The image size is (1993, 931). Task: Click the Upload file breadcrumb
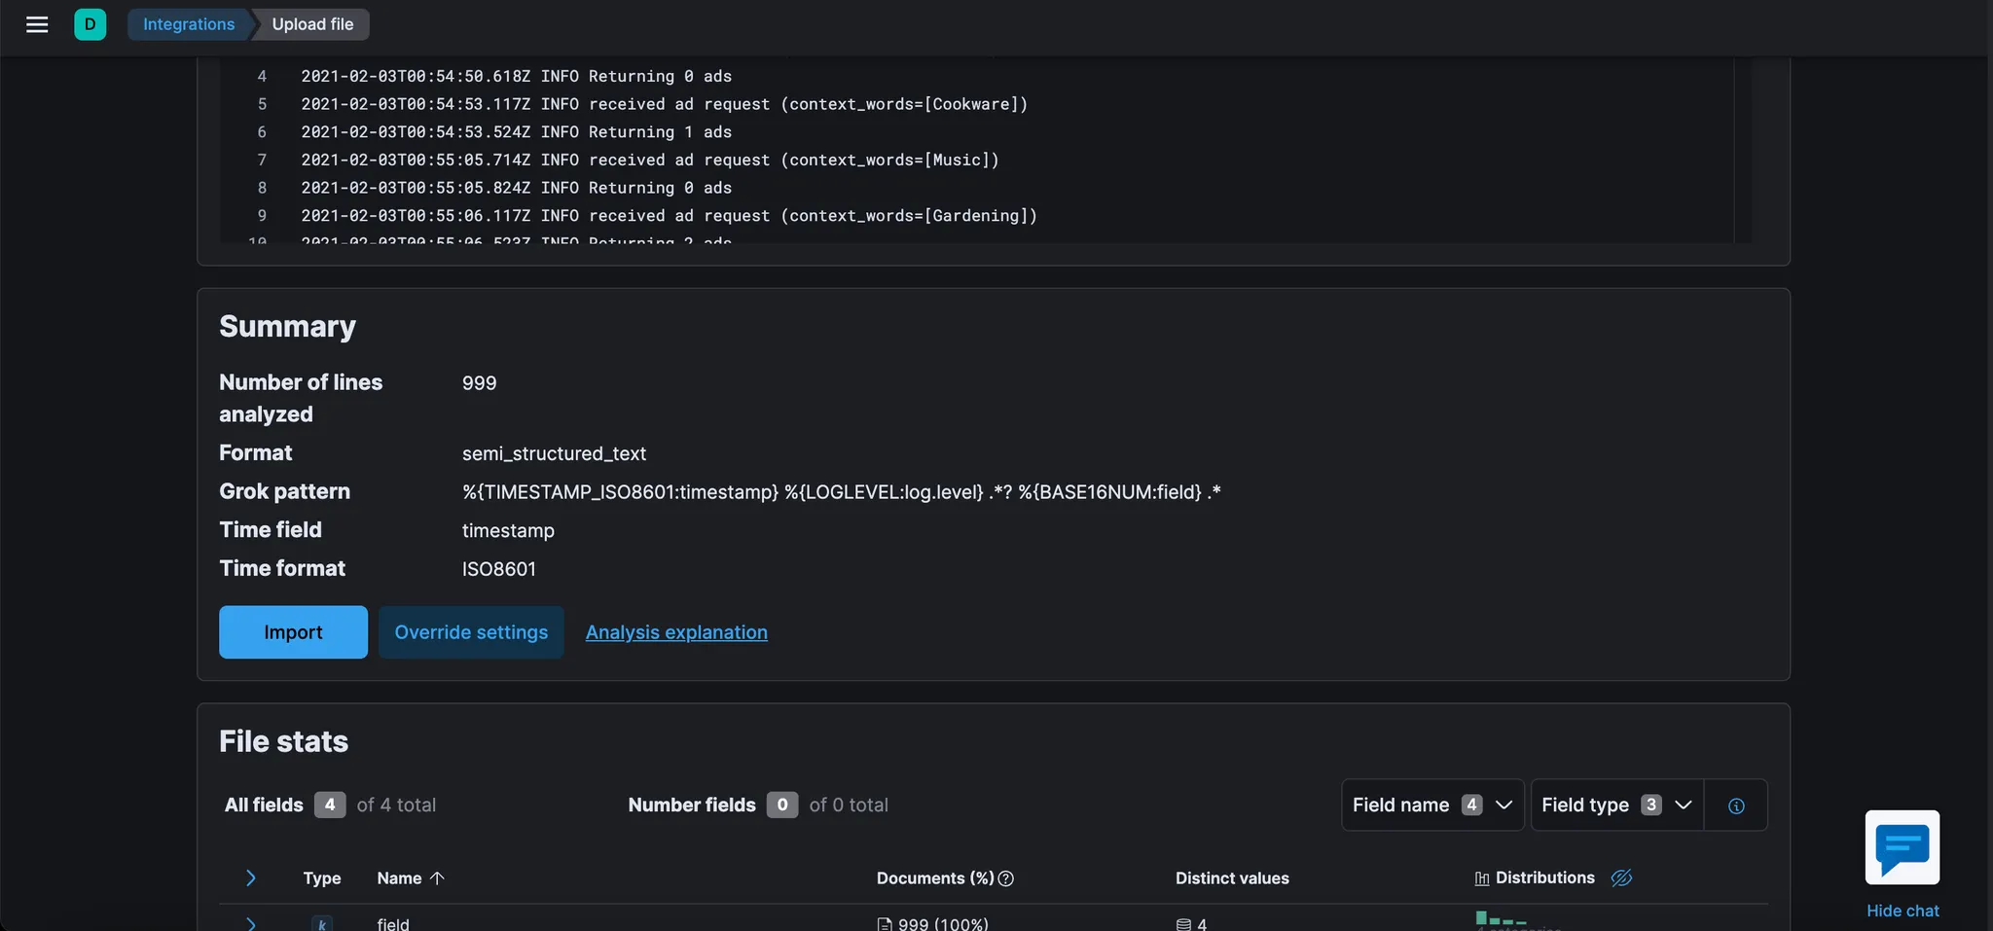click(312, 24)
